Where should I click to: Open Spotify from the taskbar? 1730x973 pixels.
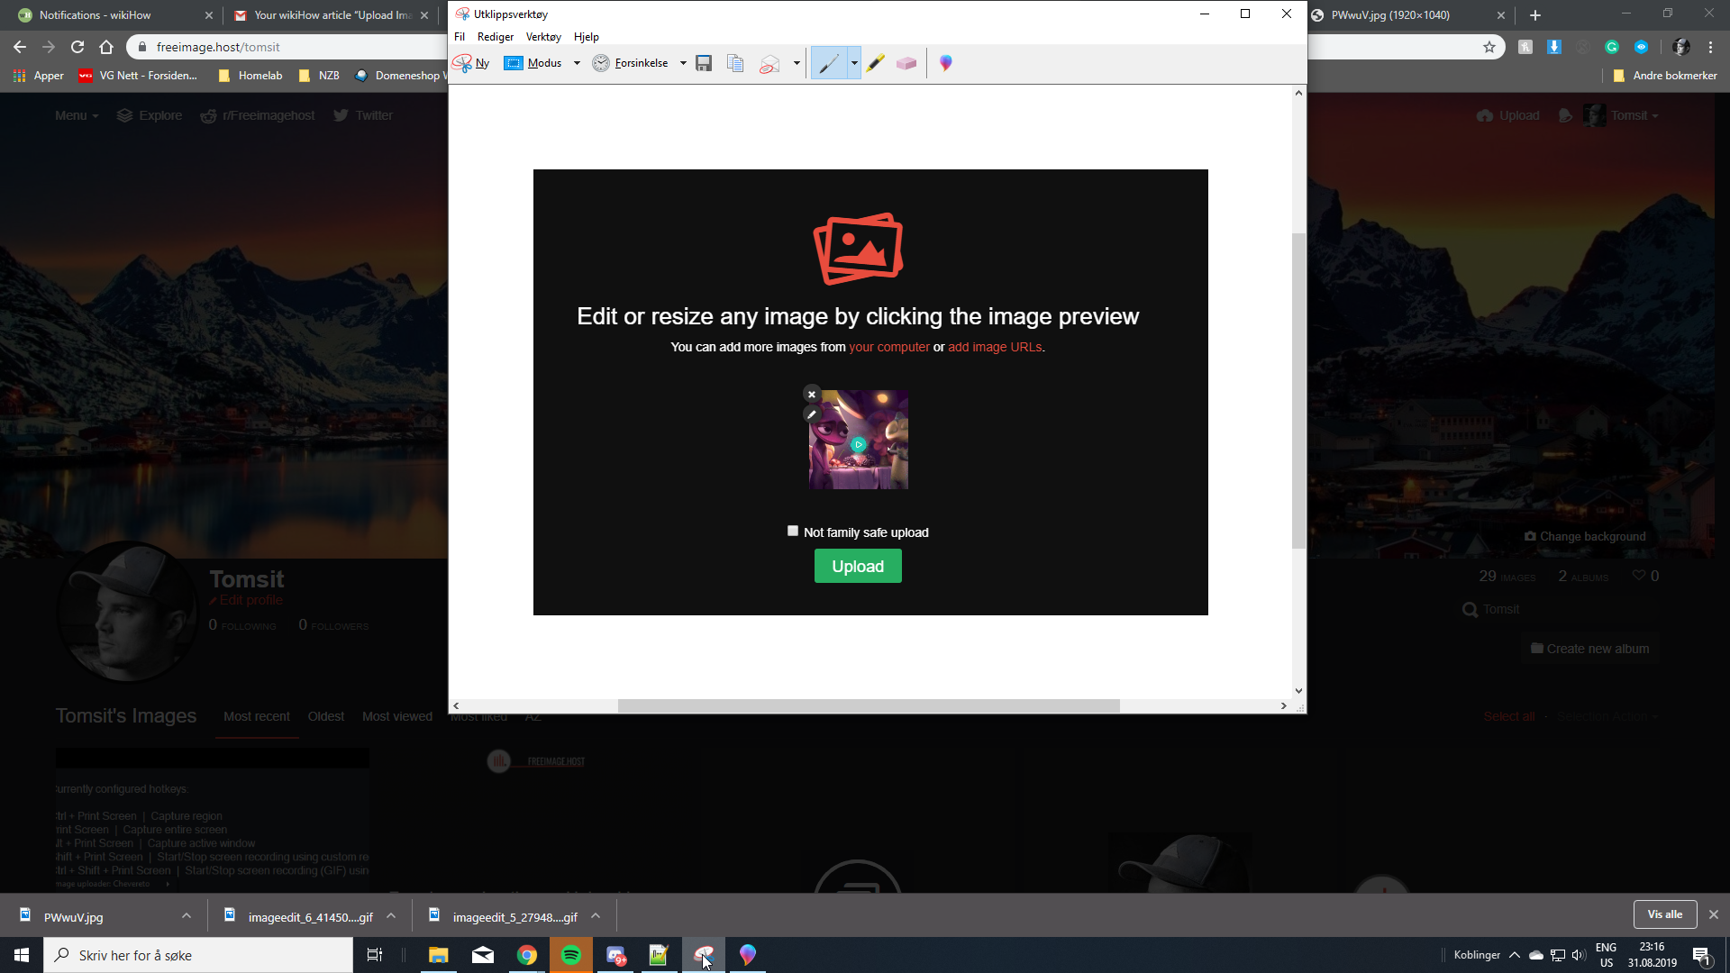point(571,955)
